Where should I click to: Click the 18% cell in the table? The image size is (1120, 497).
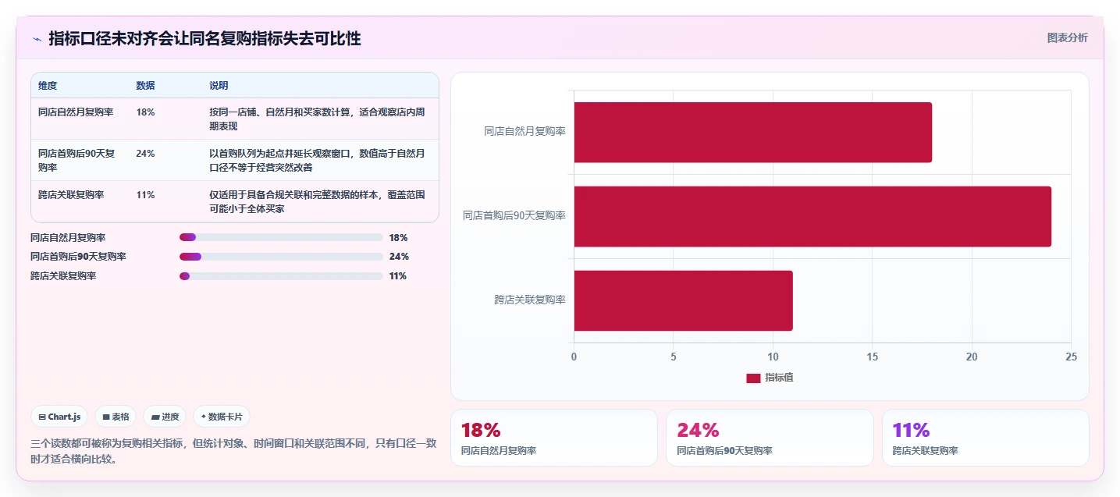[x=145, y=112]
